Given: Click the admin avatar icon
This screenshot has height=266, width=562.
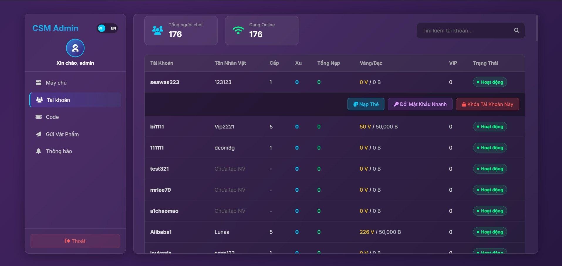Looking at the screenshot, I should click(x=75, y=48).
